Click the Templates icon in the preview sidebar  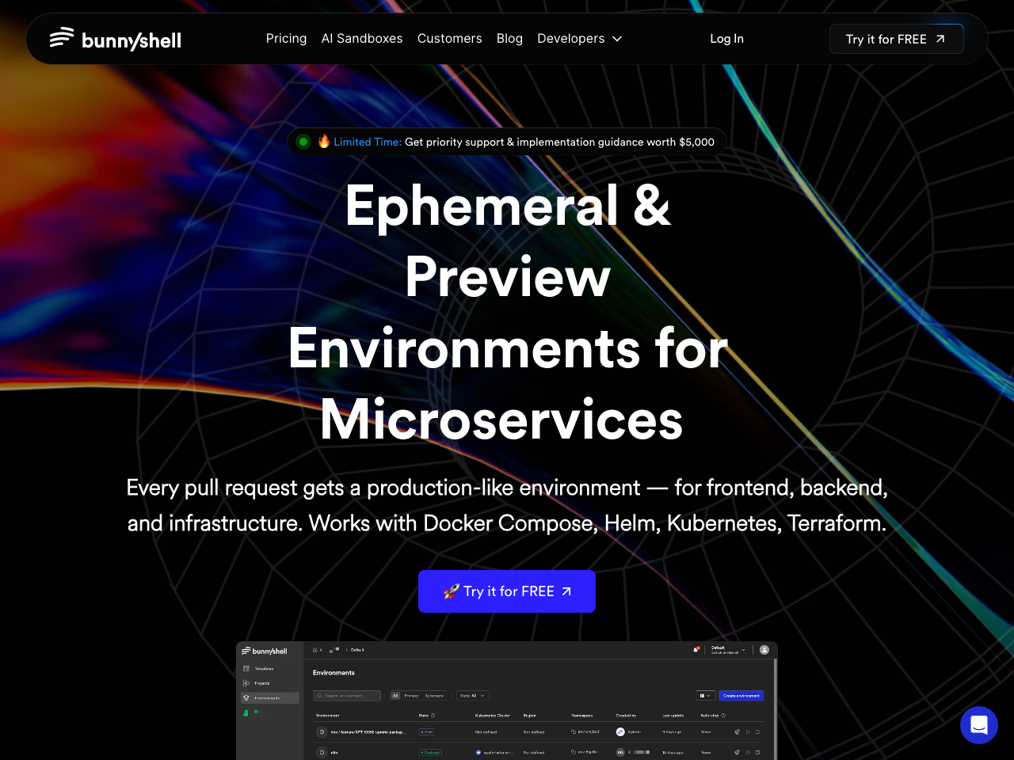[246, 669]
